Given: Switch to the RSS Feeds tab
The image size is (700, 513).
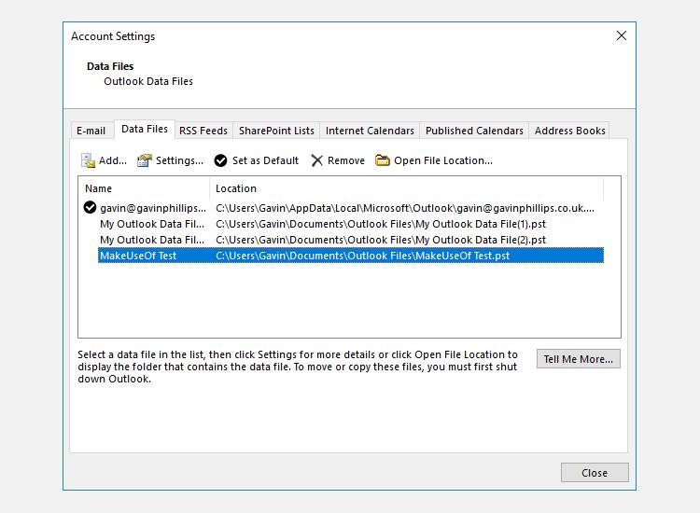Looking at the screenshot, I should pyautogui.click(x=203, y=131).
